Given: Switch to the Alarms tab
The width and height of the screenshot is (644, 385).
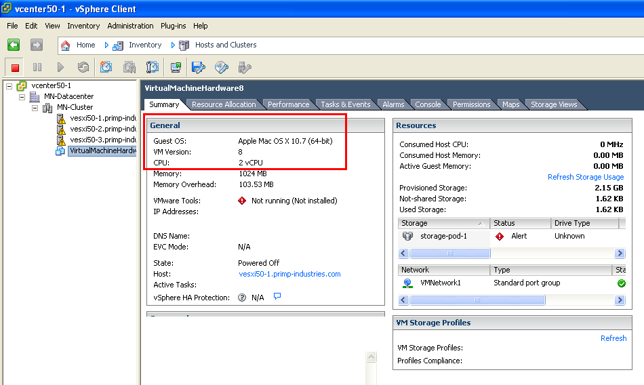Looking at the screenshot, I should [x=393, y=104].
